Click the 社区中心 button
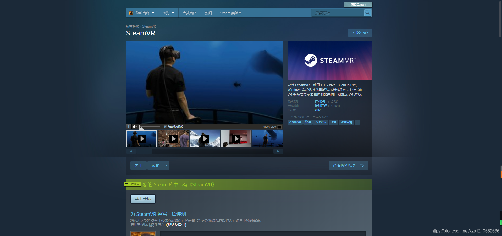Image resolution: width=502 pixels, height=236 pixels. [360, 33]
